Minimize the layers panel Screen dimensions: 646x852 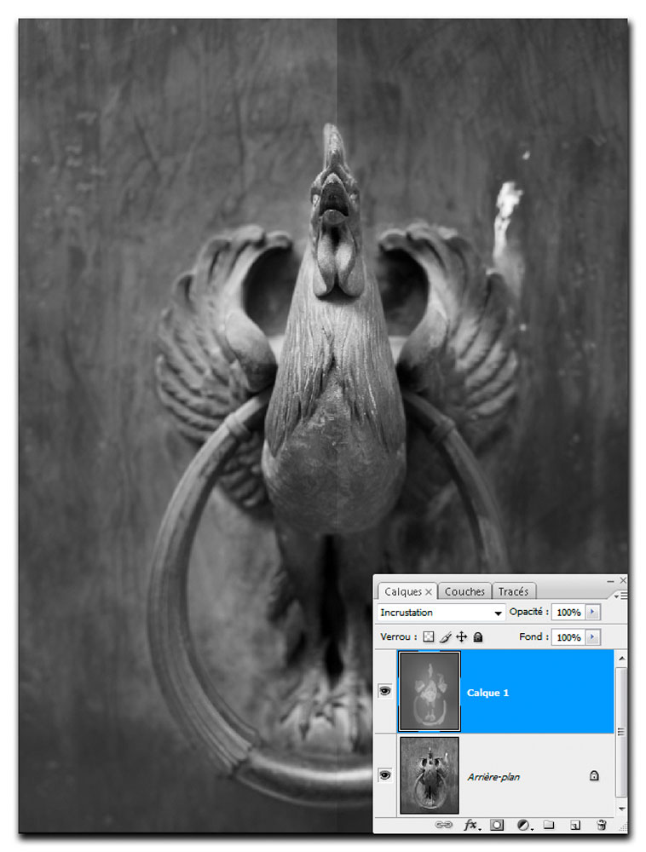point(610,581)
